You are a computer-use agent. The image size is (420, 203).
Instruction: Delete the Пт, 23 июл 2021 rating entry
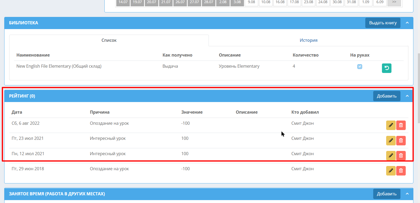[x=401, y=140]
